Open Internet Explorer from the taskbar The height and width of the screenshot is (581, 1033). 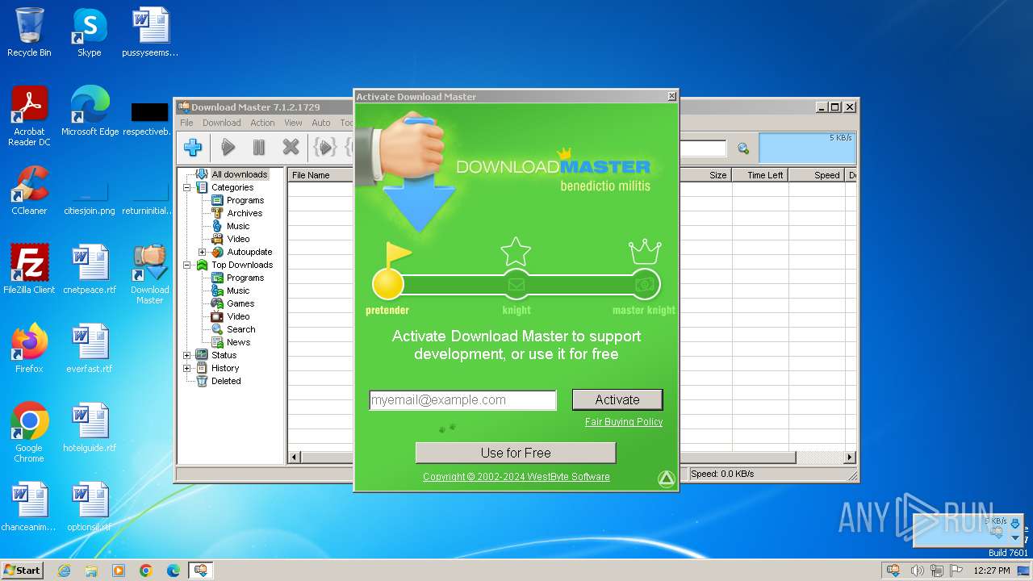click(64, 571)
